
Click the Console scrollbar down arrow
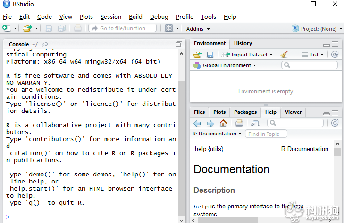point(181,220)
